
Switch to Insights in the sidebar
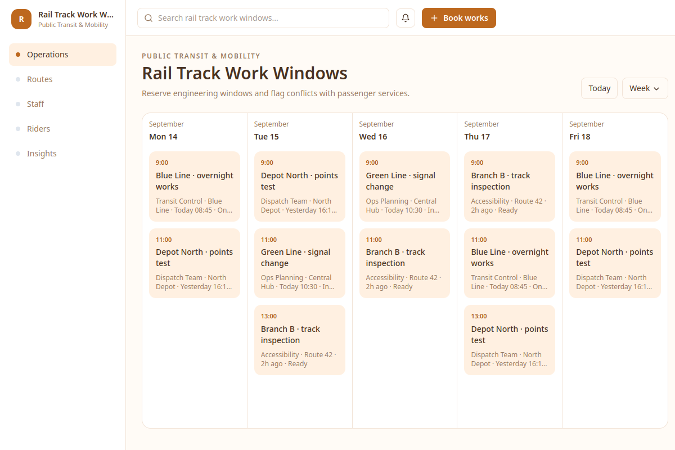pos(63,154)
